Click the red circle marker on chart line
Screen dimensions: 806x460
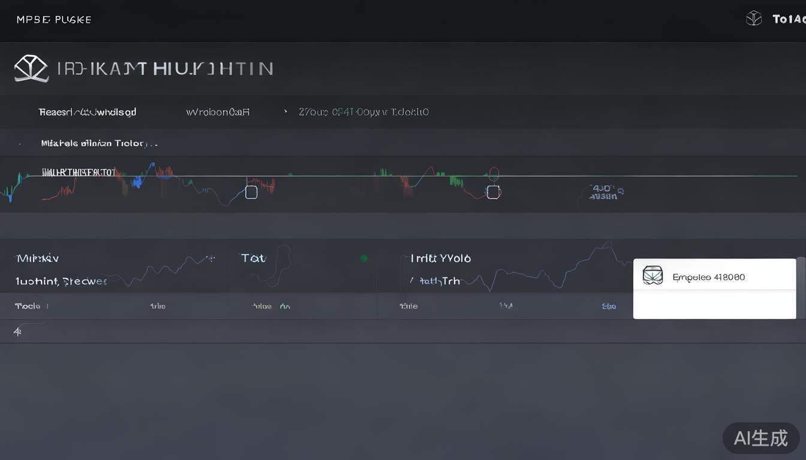coord(494,174)
